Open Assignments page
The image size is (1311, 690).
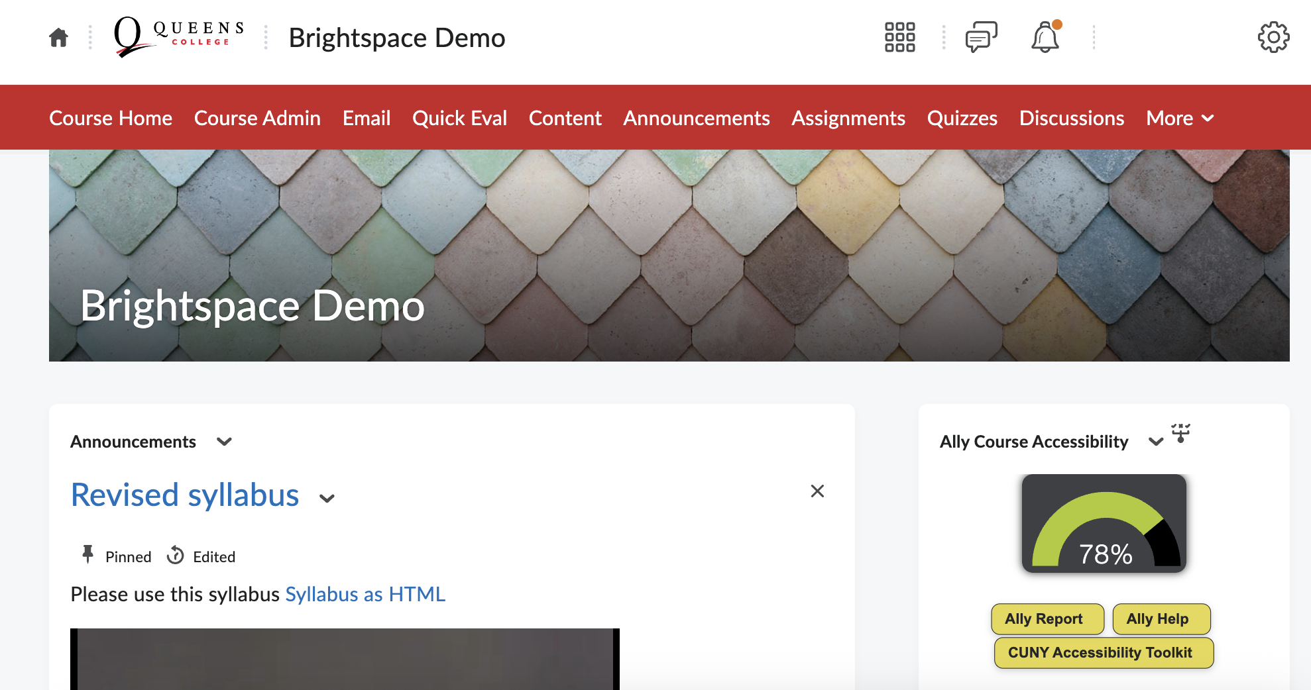coord(848,118)
